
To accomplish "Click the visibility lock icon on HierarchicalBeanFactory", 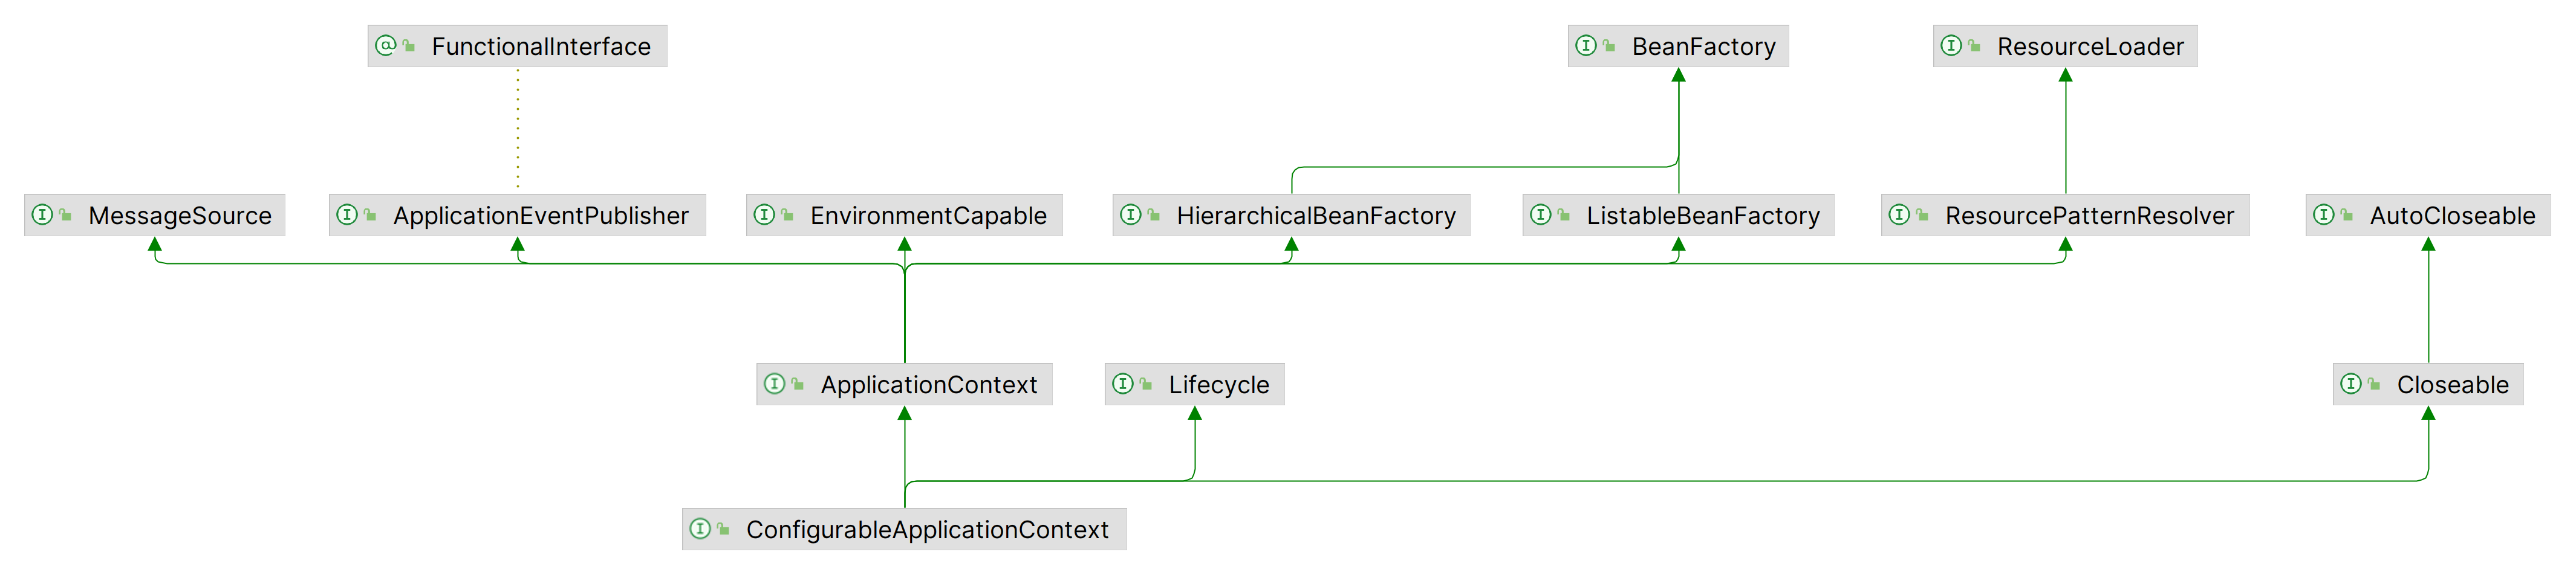I will tap(1153, 214).
